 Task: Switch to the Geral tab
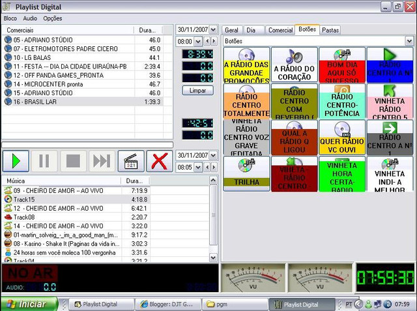tap(232, 31)
